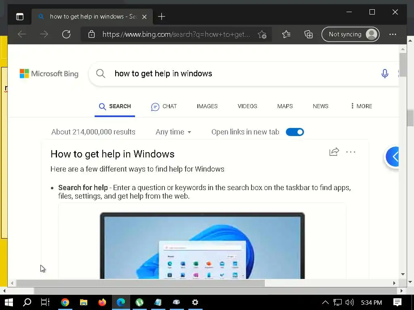Click 'About 214,000,000 results' text
414x310 pixels.
click(93, 132)
